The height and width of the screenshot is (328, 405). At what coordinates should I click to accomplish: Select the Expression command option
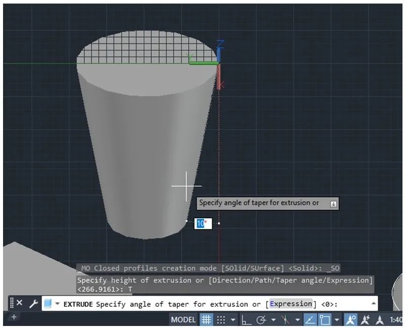point(291,304)
